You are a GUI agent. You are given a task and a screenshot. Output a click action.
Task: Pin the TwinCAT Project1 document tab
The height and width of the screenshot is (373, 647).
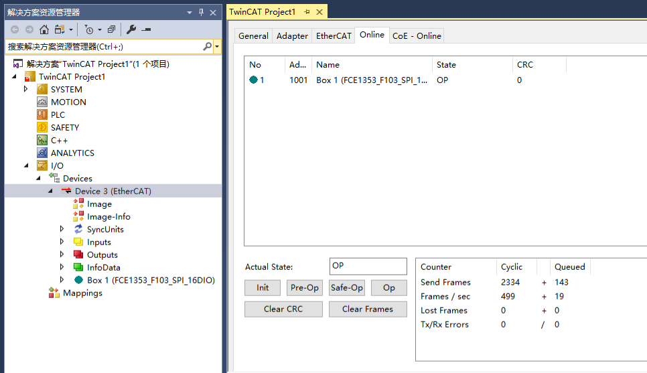[x=307, y=12]
